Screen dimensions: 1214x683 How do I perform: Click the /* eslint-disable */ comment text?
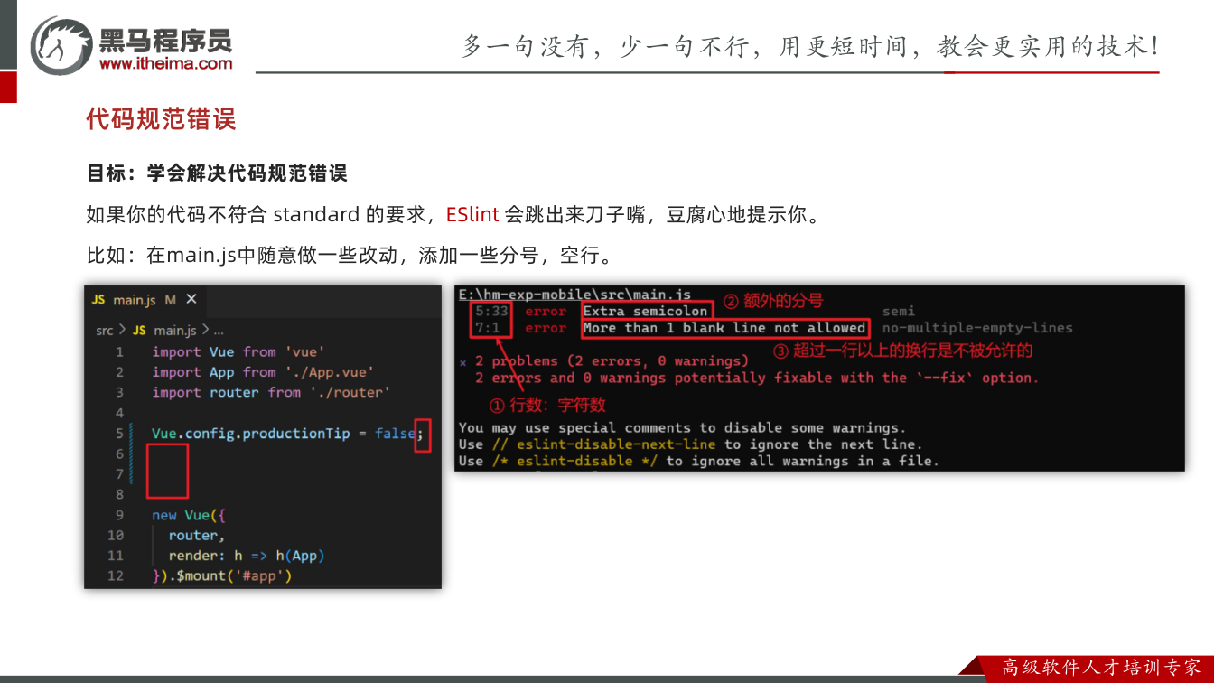click(x=574, y=461)
